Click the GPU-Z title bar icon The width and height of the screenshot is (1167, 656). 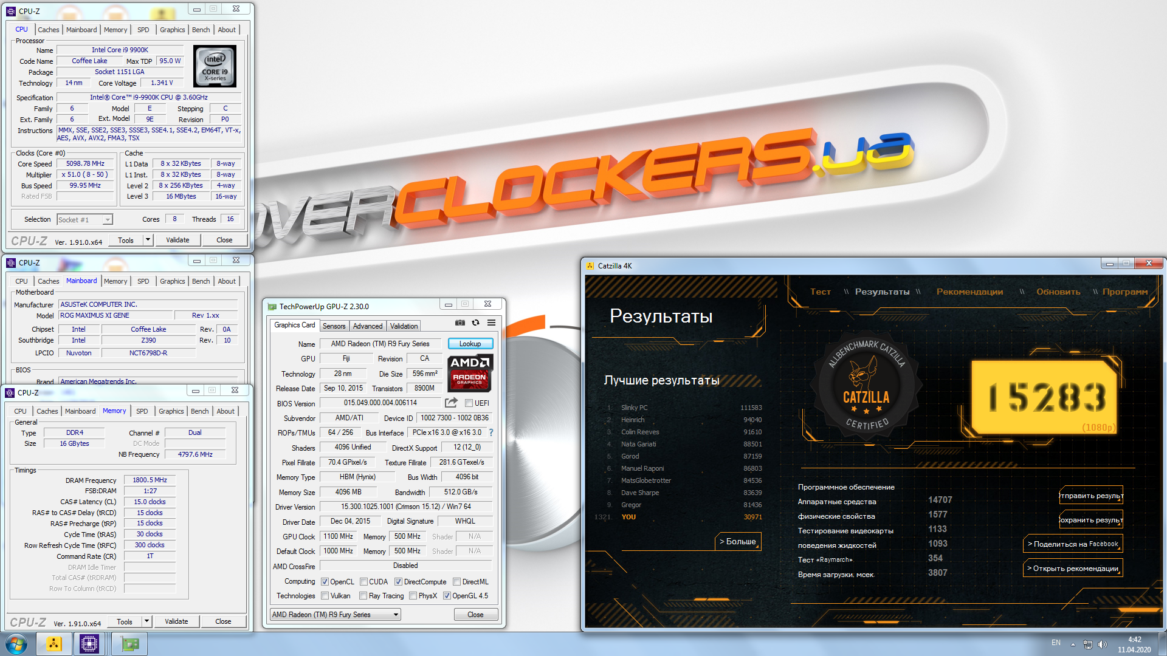[x=272, y=307]
